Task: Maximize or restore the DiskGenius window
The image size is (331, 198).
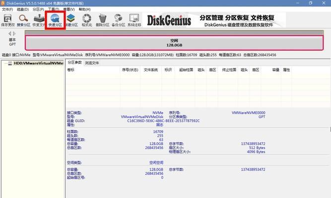Action: pyautogui.click(x=311, y=3)
